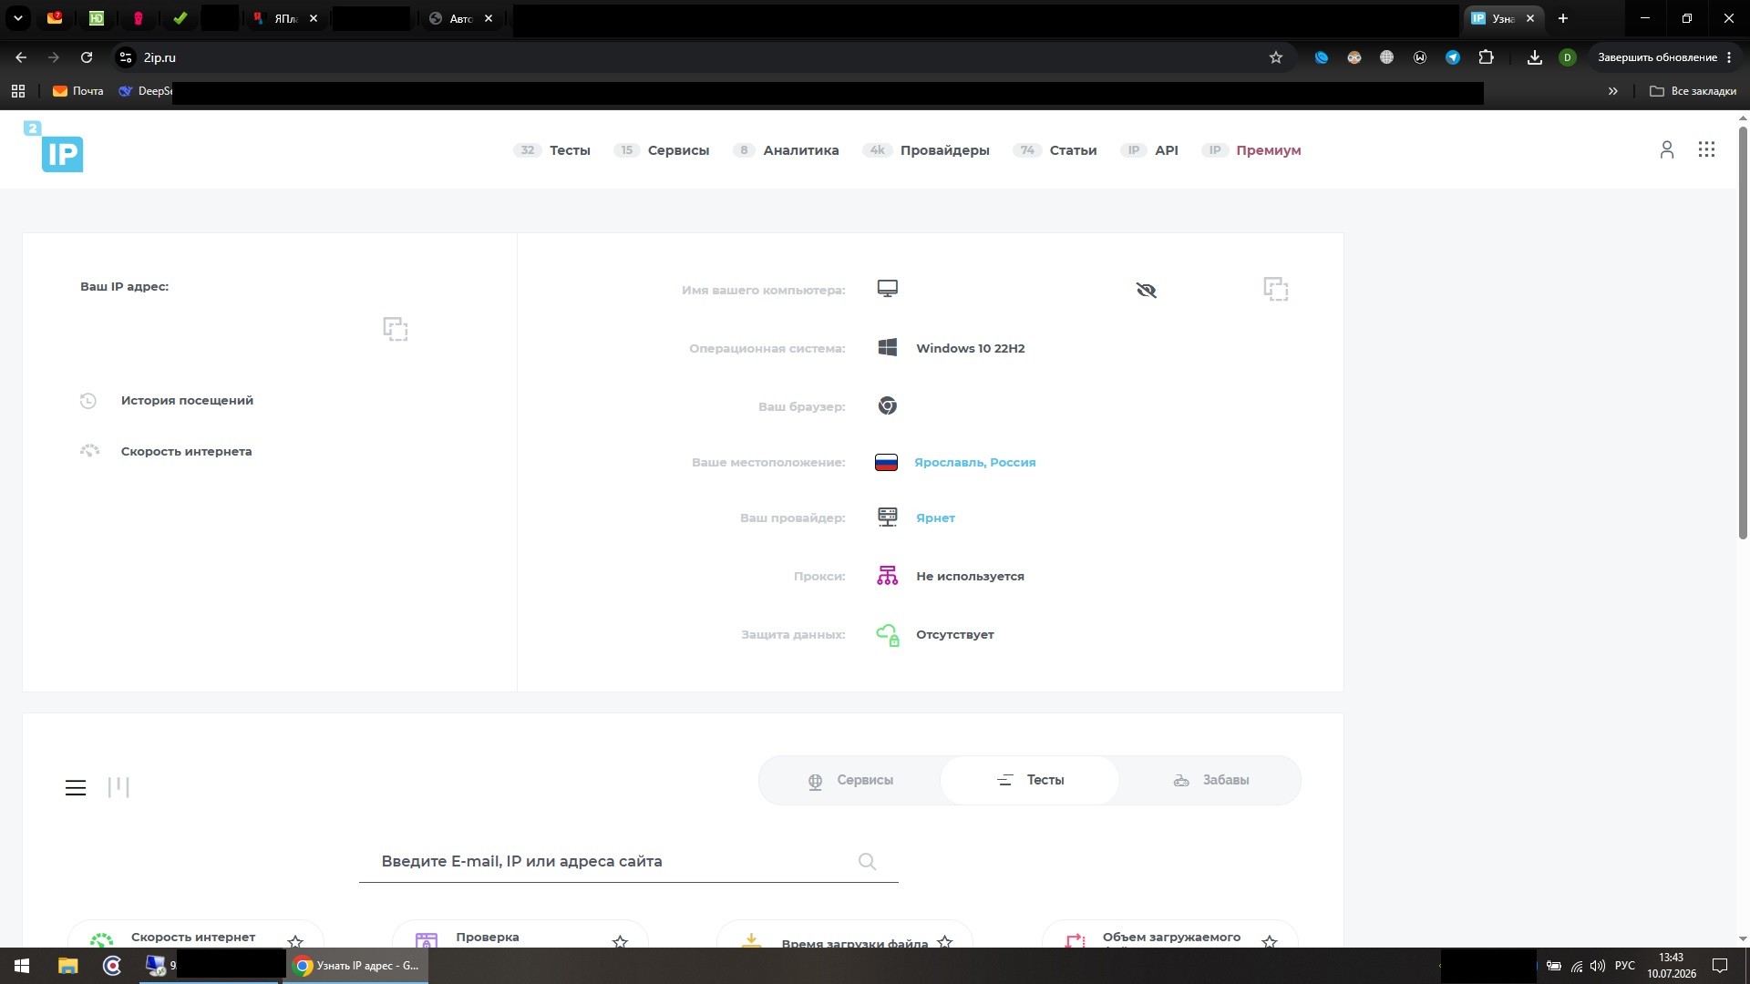
Task: Click the purple proxy network icon
Action: [888, 576]
